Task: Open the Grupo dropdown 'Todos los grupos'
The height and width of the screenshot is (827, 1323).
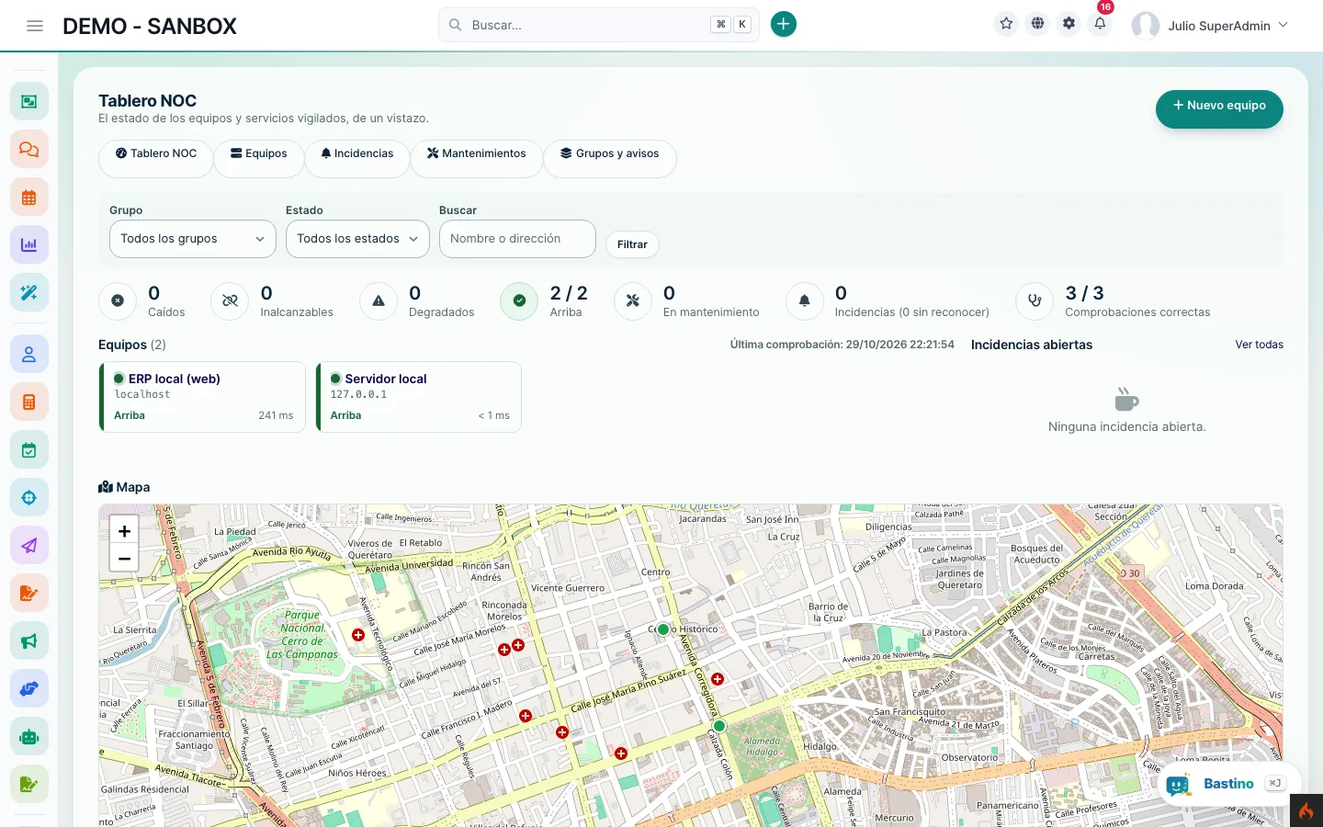Action: click(193, 239)
